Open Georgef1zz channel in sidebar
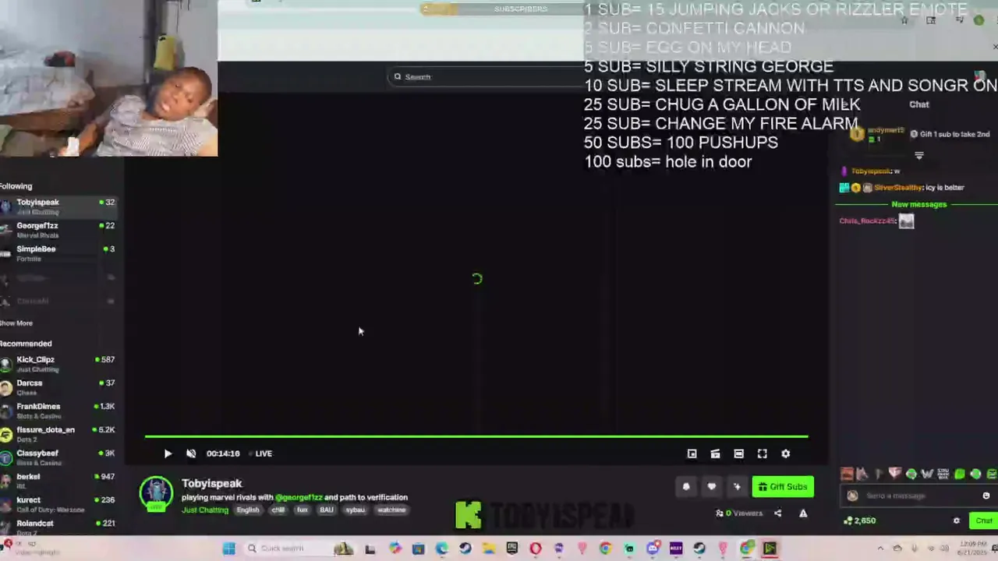 (58, 230)
